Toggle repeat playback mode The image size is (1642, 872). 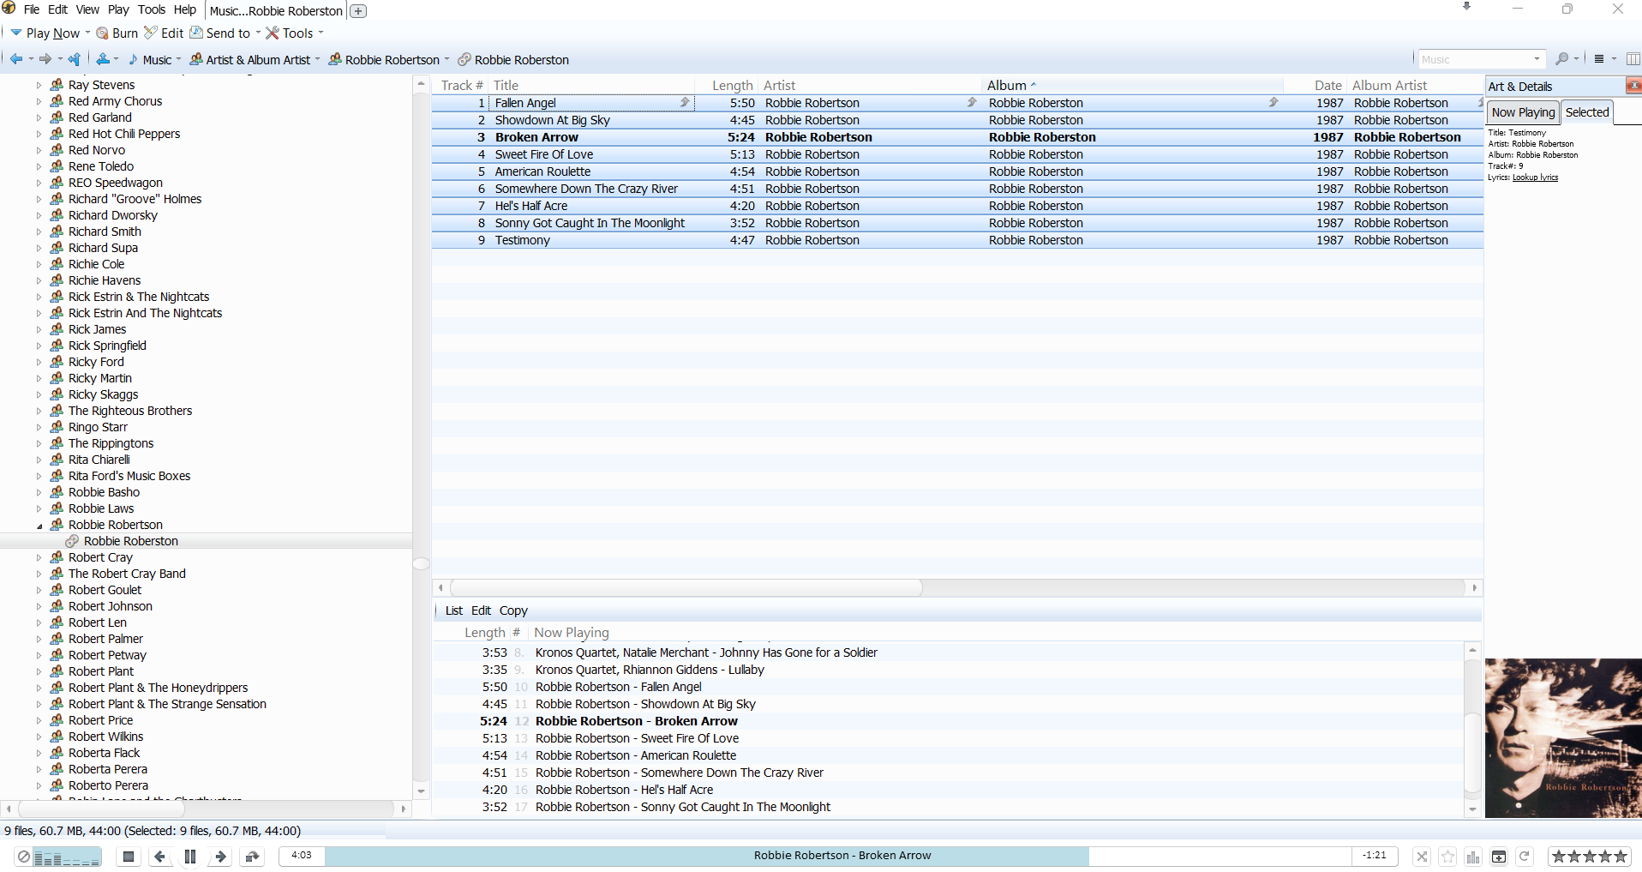(x=1525, y=857)
